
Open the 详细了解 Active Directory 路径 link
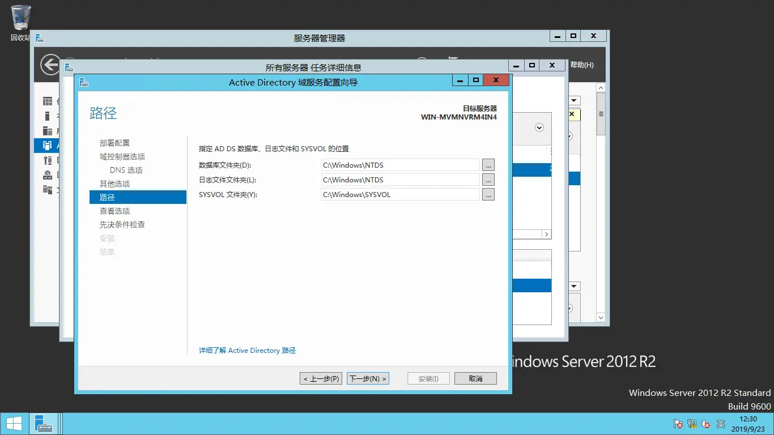[247, 351]
